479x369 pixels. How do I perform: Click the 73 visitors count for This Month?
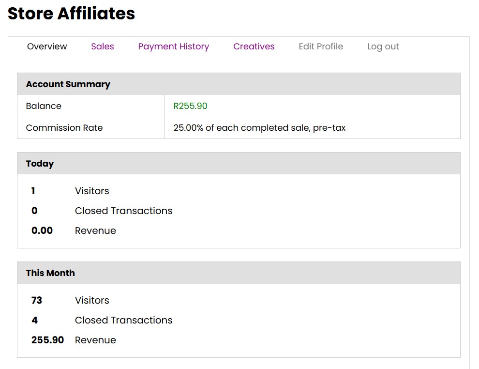pos(37,300)
